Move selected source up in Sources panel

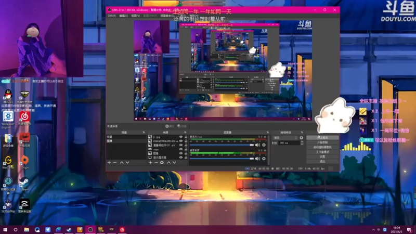point(168,162)
